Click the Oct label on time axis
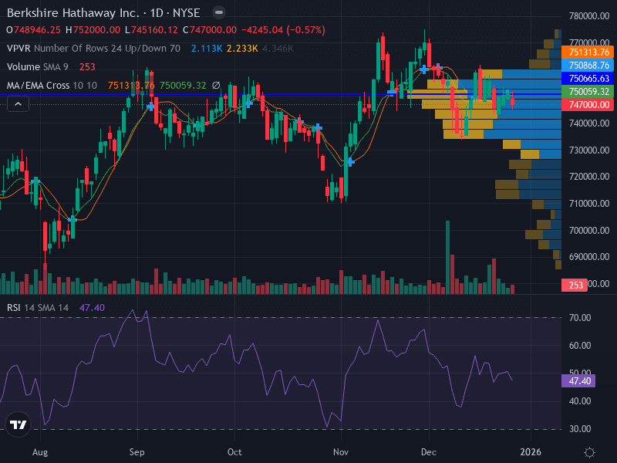Viewport: 617px width, 463px height. pos(234,452)
